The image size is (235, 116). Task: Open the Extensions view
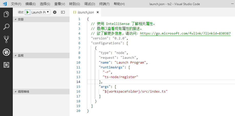coord(6,65)
